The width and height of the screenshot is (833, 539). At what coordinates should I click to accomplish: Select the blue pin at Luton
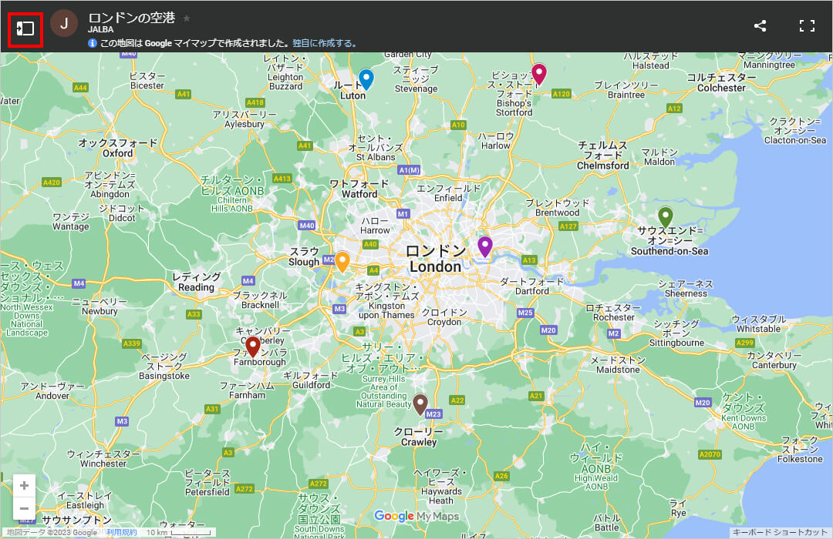[366, 79]
